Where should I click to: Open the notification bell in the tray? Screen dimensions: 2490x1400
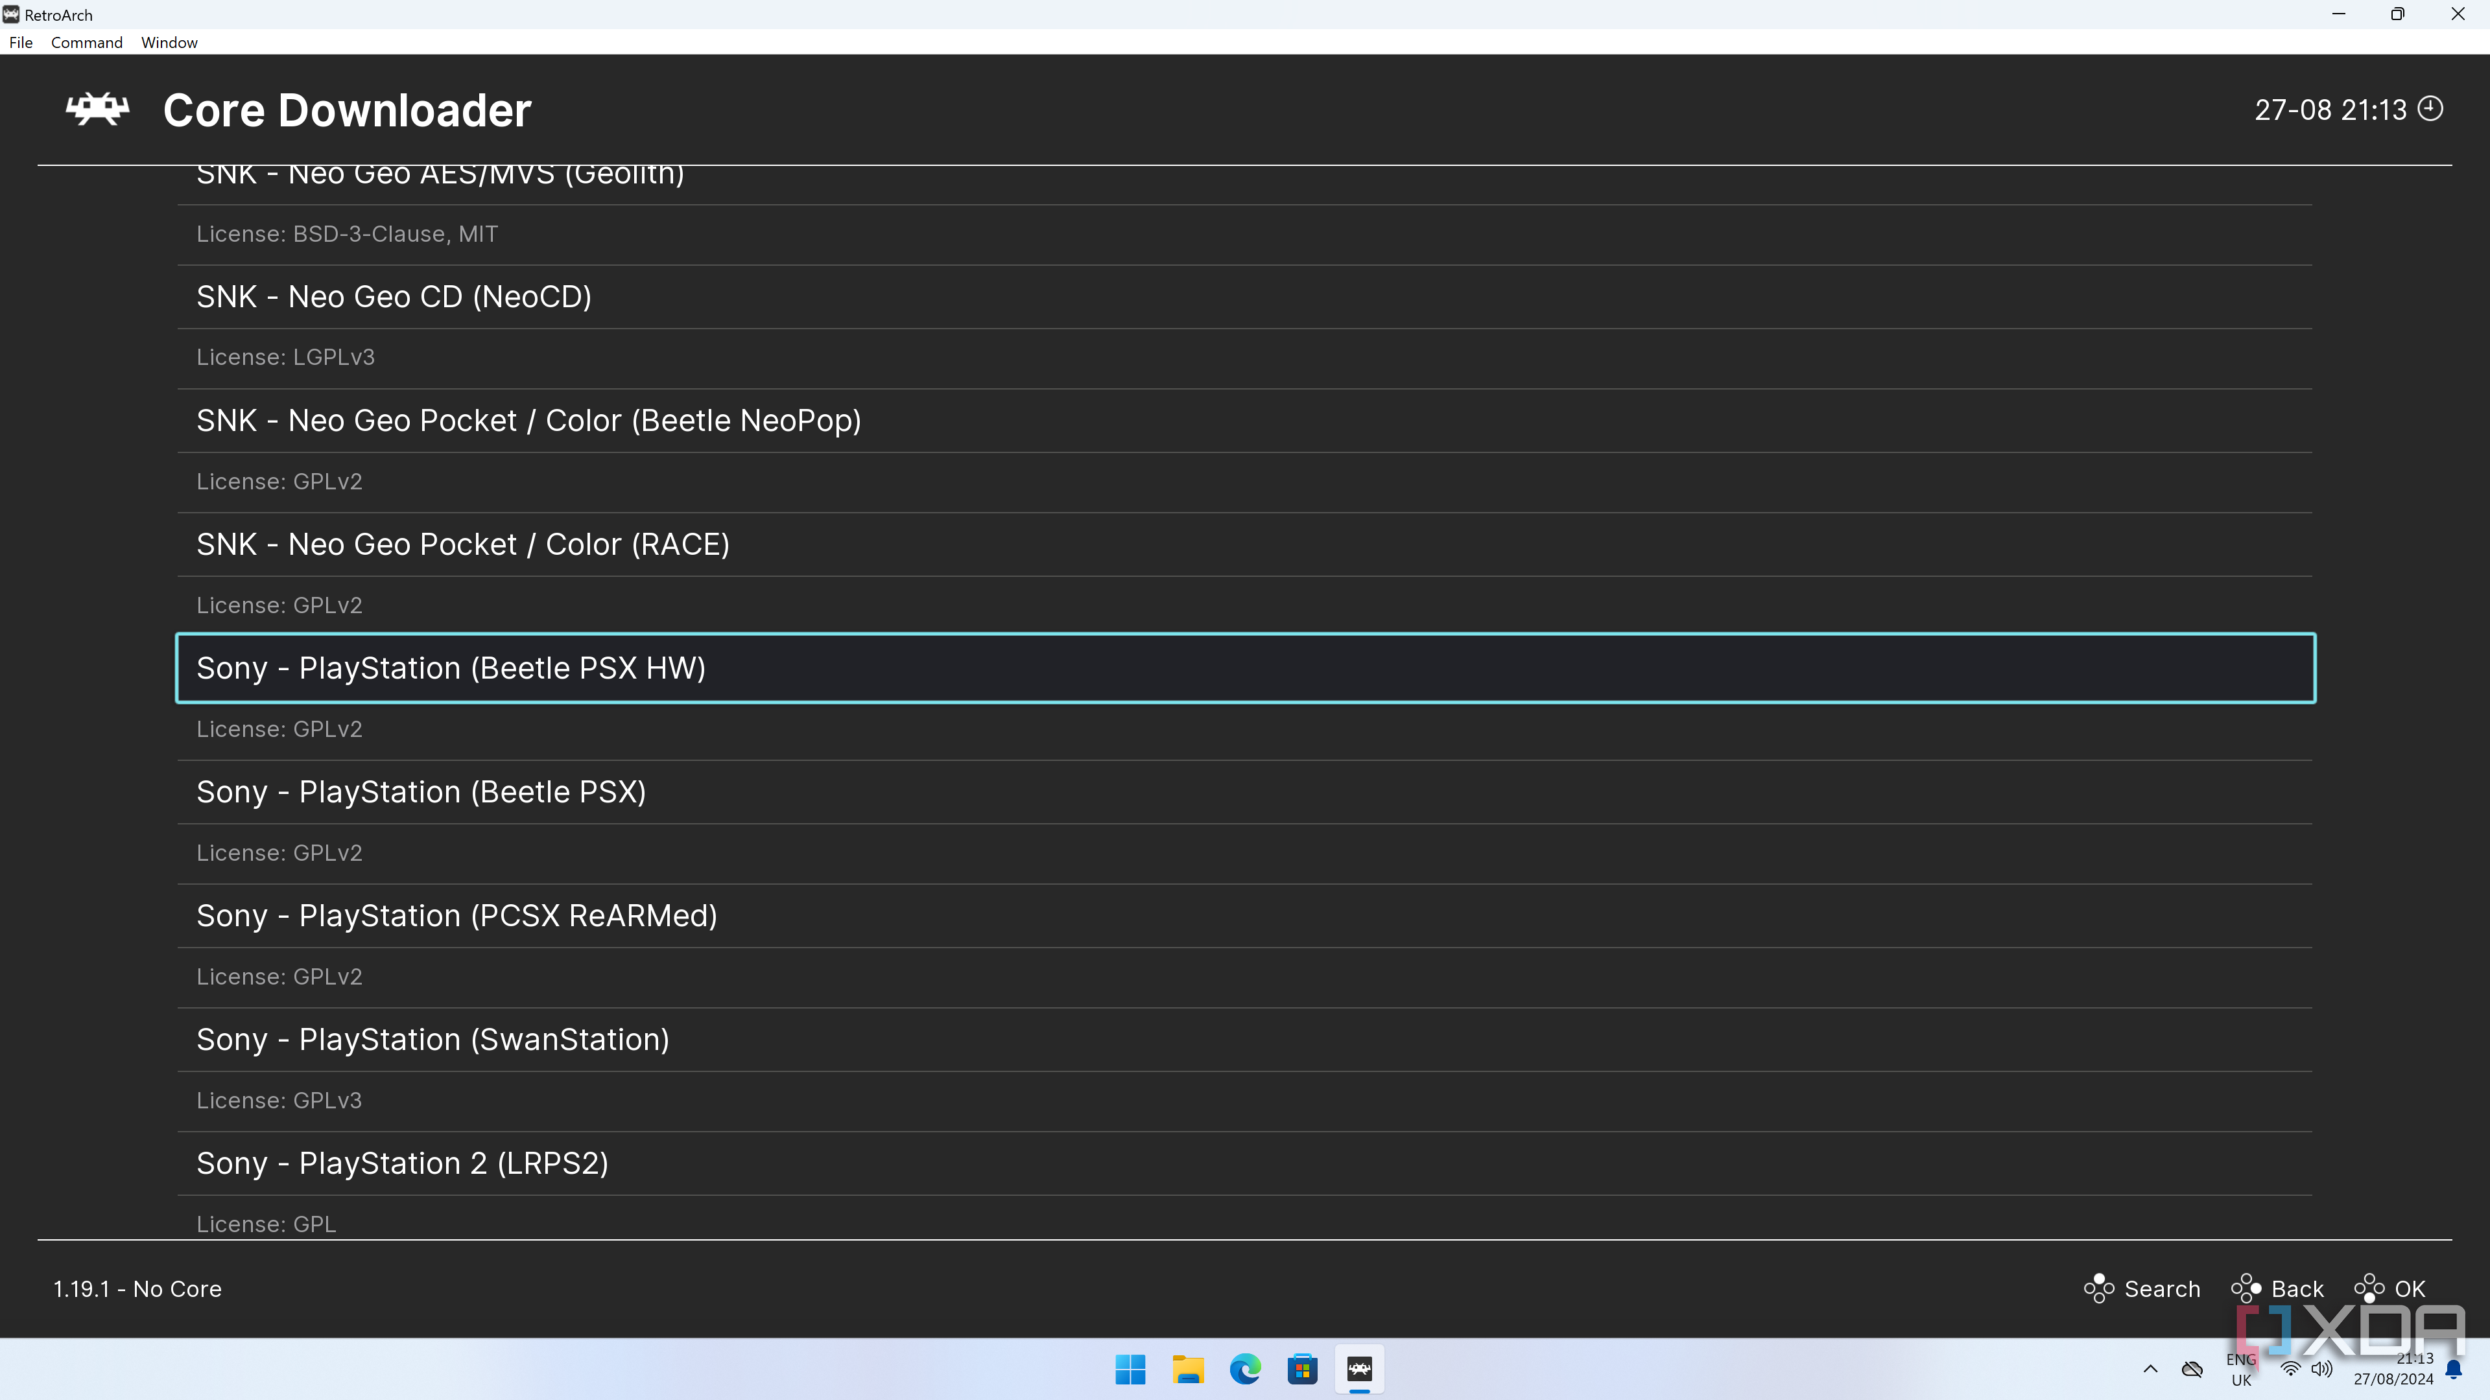[2454, 1369]
